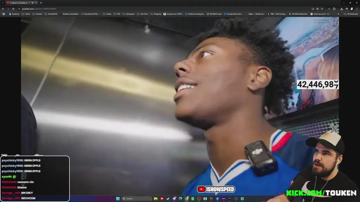Open the Facebook bookmark

[x=14, y=14]
